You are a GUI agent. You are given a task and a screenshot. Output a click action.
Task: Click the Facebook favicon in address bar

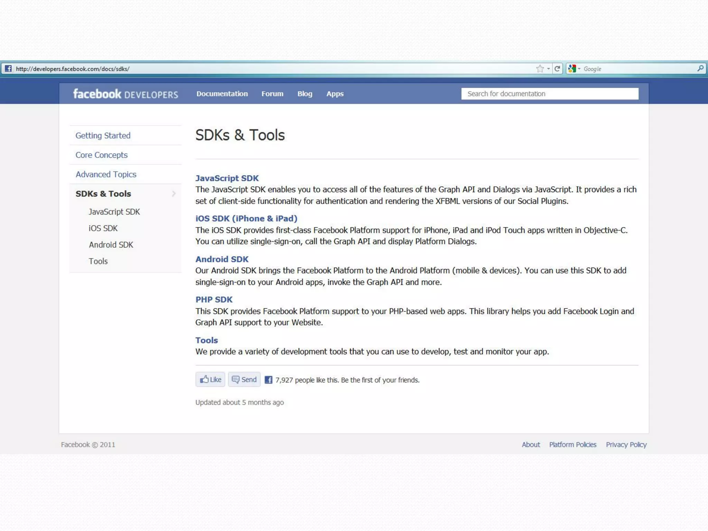8,68
